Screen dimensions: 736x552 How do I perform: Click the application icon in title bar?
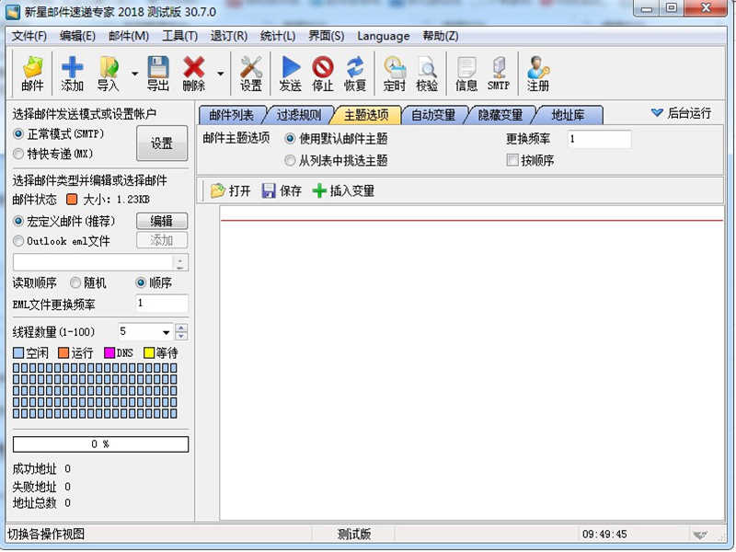(x=13, y=11)
